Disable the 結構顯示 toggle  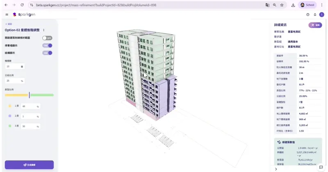click(x=47, y=53)
